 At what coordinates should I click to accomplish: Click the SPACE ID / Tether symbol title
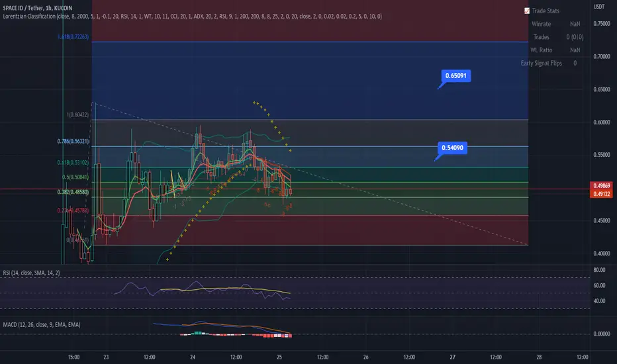tap(37, 8)
